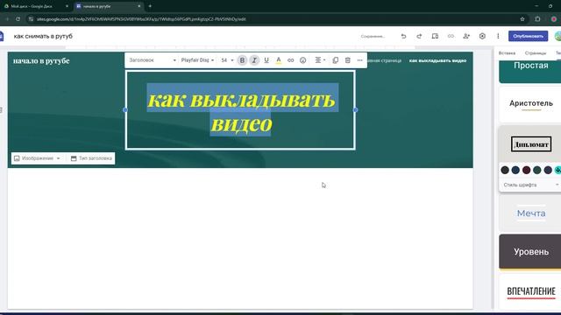Open site settings gear
The width and height of the screenshot is (561, 315).
click(482, 36)
